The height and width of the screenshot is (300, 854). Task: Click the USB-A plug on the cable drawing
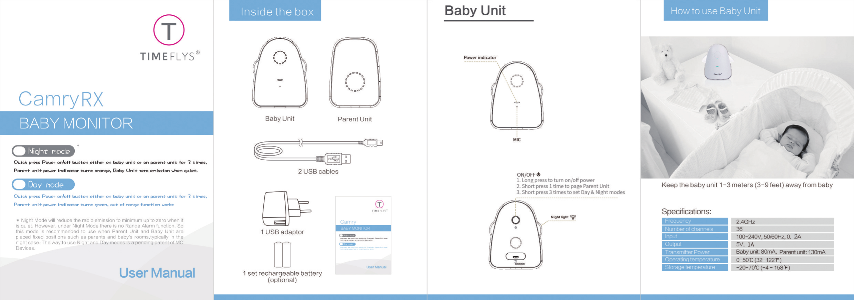point(338,159)
